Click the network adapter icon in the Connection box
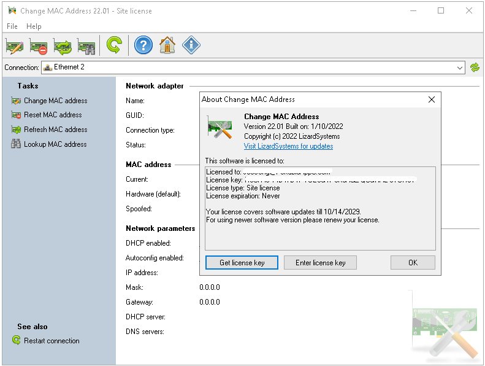 pos(48,68)
